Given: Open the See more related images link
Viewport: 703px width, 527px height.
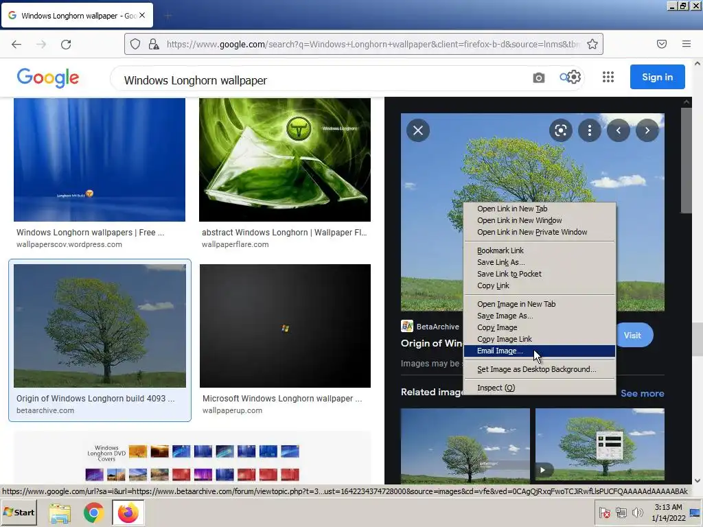Looking at the screenshot, I should pos(642,393).
